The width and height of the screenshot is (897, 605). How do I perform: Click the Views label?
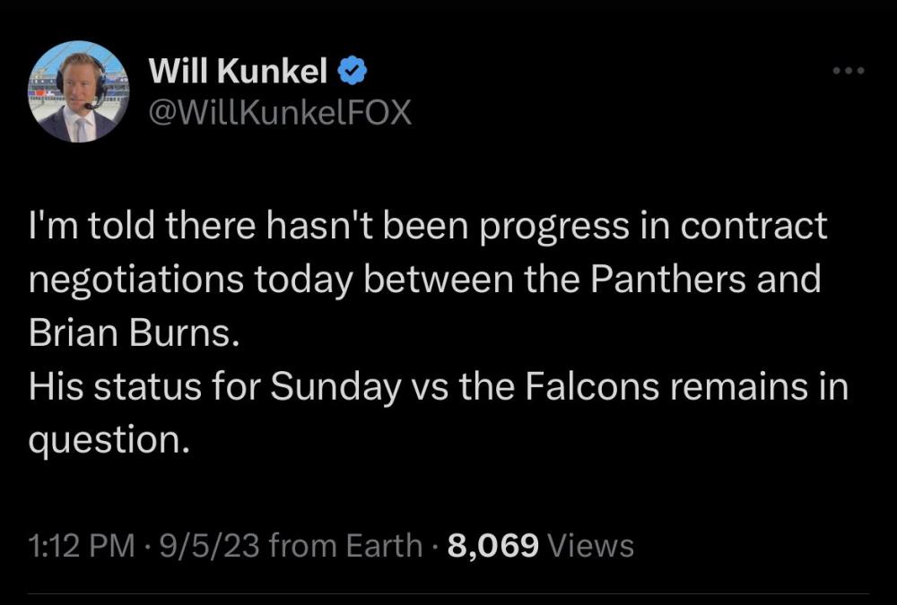[589, 545]
